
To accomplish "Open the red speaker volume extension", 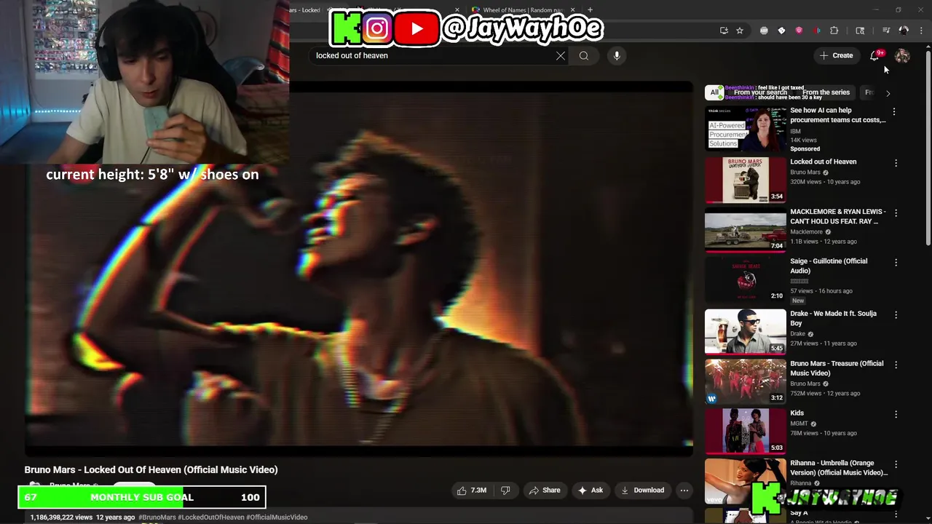I will (x=816, y=31).
